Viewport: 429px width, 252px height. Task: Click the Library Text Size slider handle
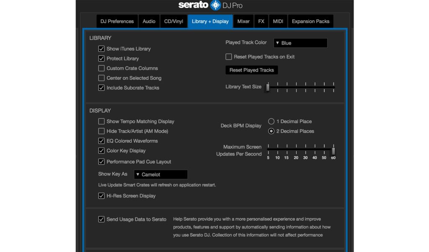click(268, 87)
